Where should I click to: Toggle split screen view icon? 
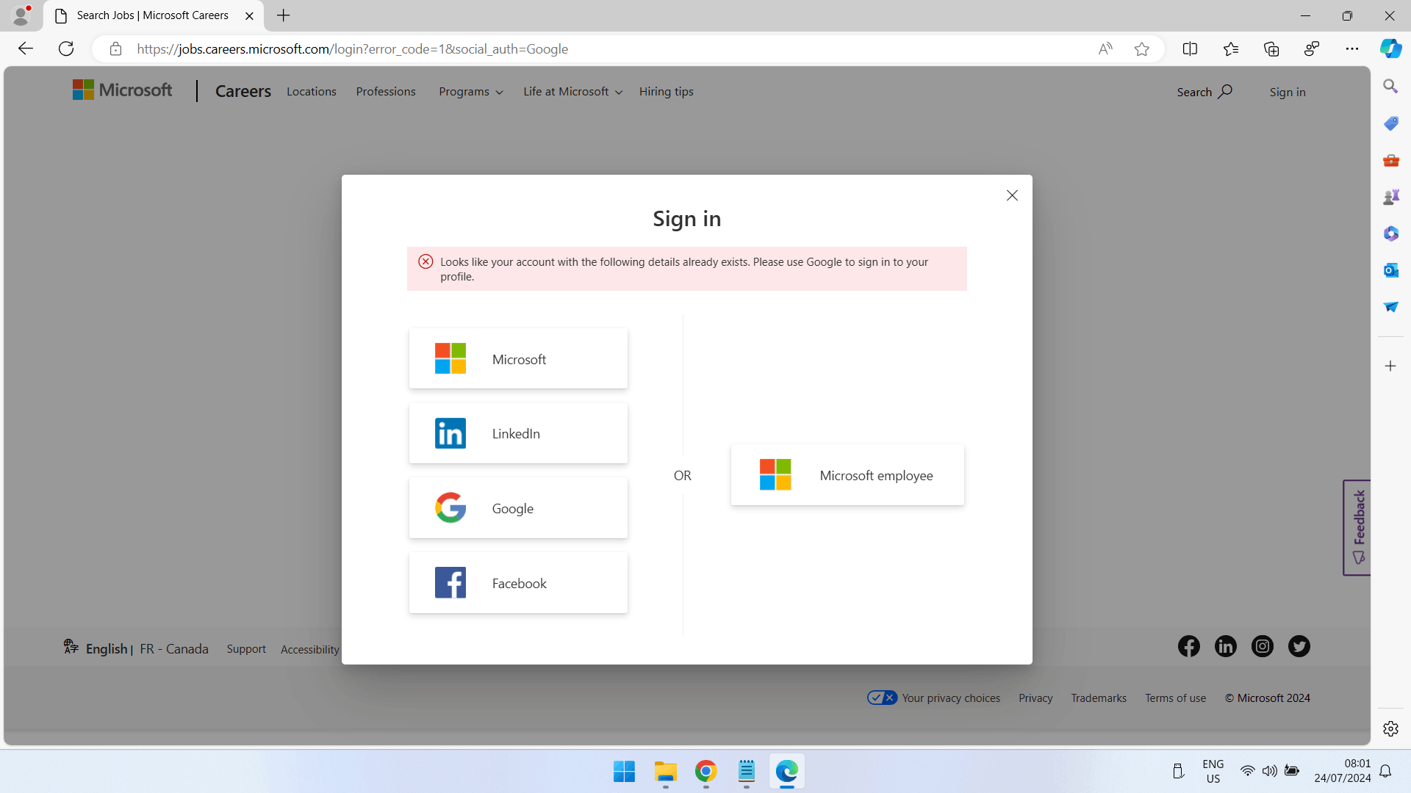pyautogui.click(x=1190, y=49)
